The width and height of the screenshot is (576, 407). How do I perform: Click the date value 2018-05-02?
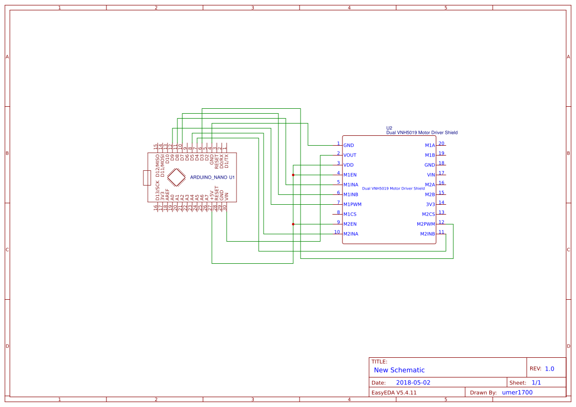pyautogui.click(x=413, y=382)
